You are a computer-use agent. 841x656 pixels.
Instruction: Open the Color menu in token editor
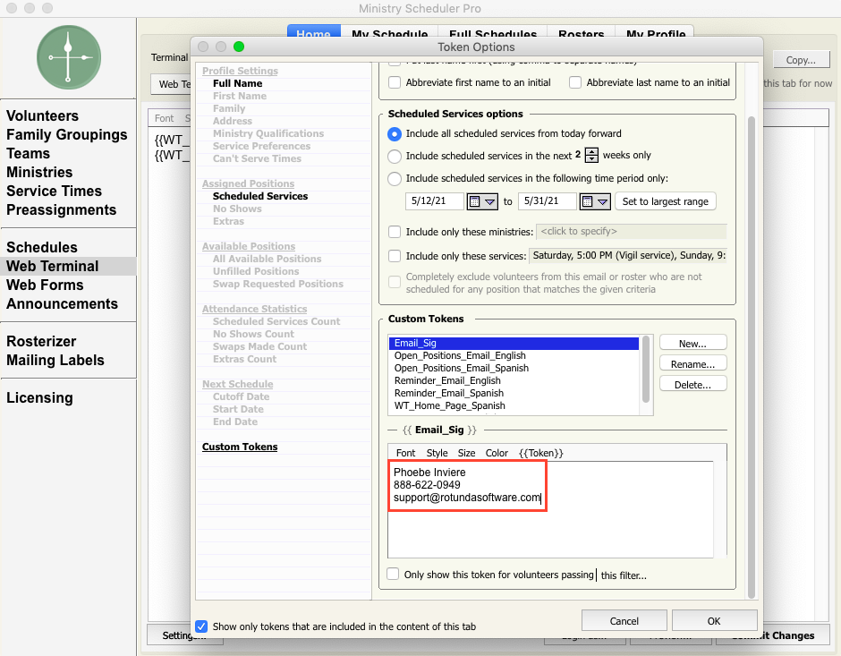coord(497,453)
